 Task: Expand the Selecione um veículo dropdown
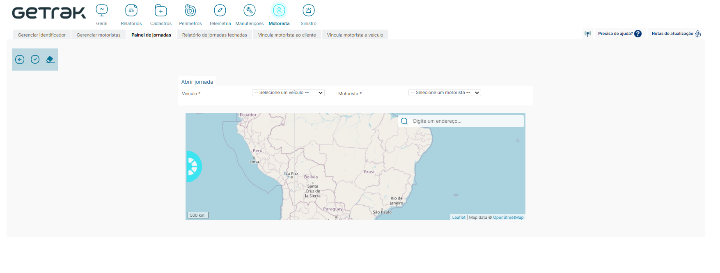(288, 93)
